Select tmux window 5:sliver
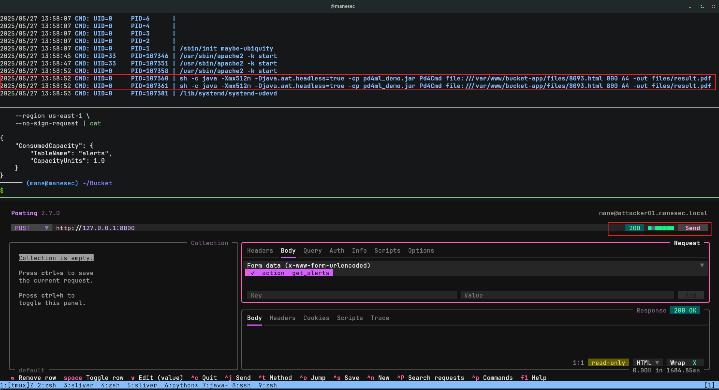Image resolution: width=719 pixels, height=390 pixels. click(x=142, y=385)
